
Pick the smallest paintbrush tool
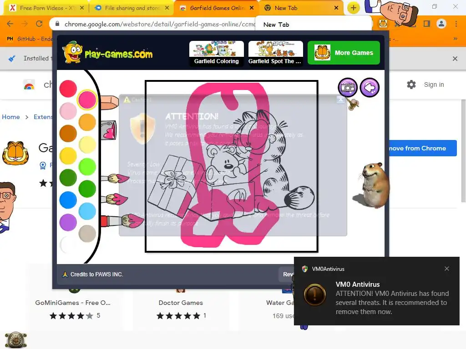(x=115, y=178)
